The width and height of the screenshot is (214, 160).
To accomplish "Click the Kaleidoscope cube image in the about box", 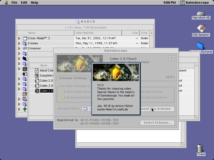I will (116, 72).
